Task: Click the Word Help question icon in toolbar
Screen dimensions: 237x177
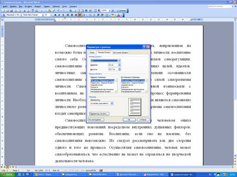Action: click(x=112, y=11)
